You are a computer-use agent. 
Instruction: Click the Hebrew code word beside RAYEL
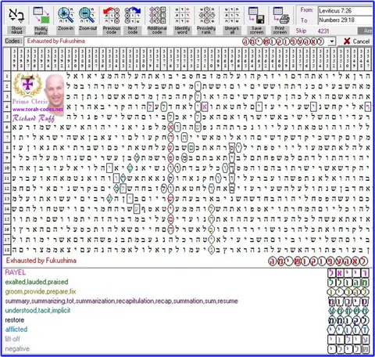pyautogui.click(x=348, y=273)
